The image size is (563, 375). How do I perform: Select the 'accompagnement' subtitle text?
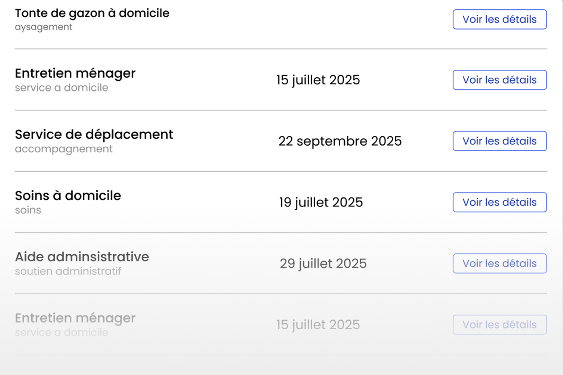tap(64, 149)
